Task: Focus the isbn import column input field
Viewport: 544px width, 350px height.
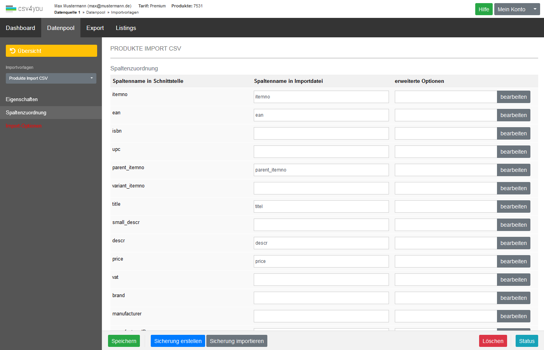Action: tap(321, 133)
